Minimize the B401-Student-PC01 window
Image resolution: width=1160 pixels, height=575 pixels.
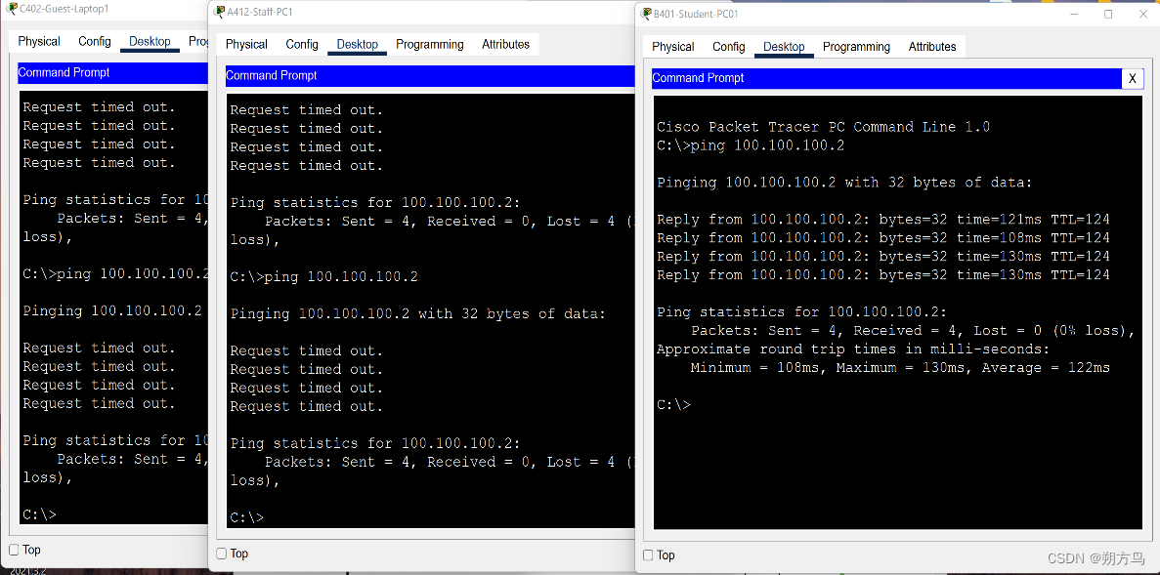1073,14
